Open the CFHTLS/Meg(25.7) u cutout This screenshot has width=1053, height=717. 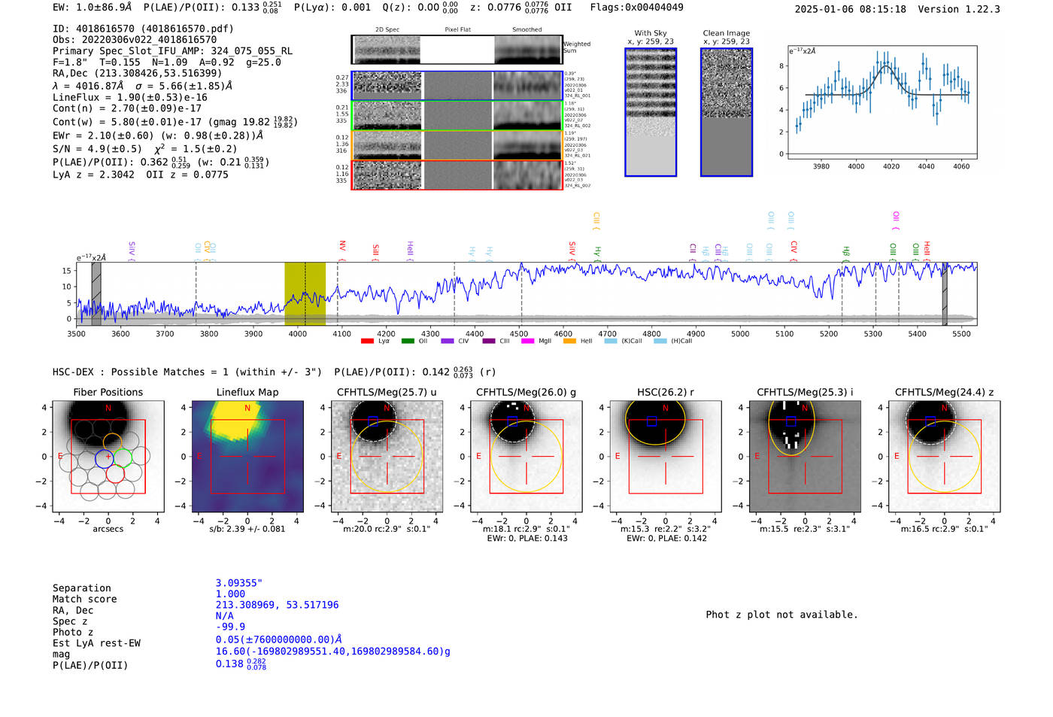387,456
